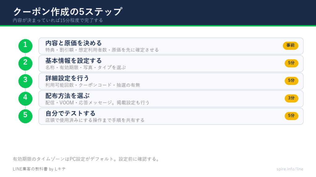Open the spire.info/line link
The image size is (316, 177).
tap(290, 169)
